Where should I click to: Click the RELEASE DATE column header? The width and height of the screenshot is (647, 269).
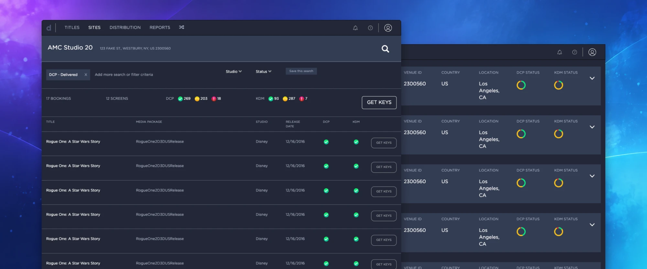click(293, 124)
